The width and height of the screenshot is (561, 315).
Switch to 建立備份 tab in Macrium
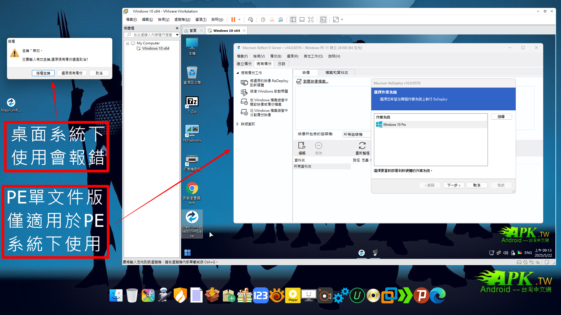click(244, 64)
